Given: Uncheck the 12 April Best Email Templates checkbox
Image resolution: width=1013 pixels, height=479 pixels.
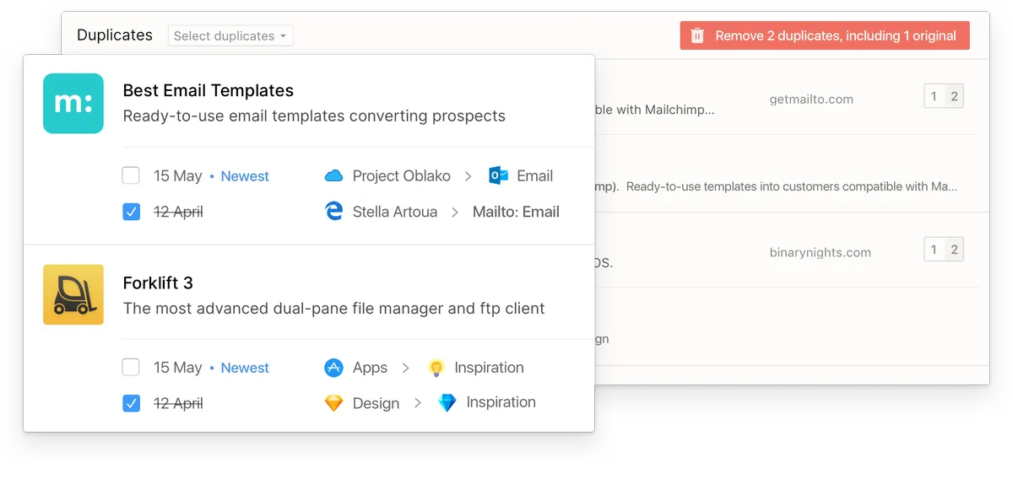Looking at the screenshot, I should tap(131, 212).
